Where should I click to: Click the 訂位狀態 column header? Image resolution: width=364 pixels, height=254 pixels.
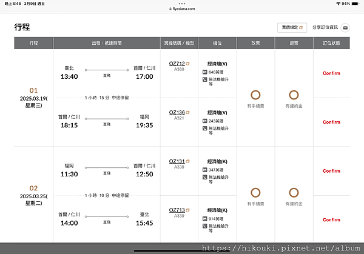click(331, 43)
